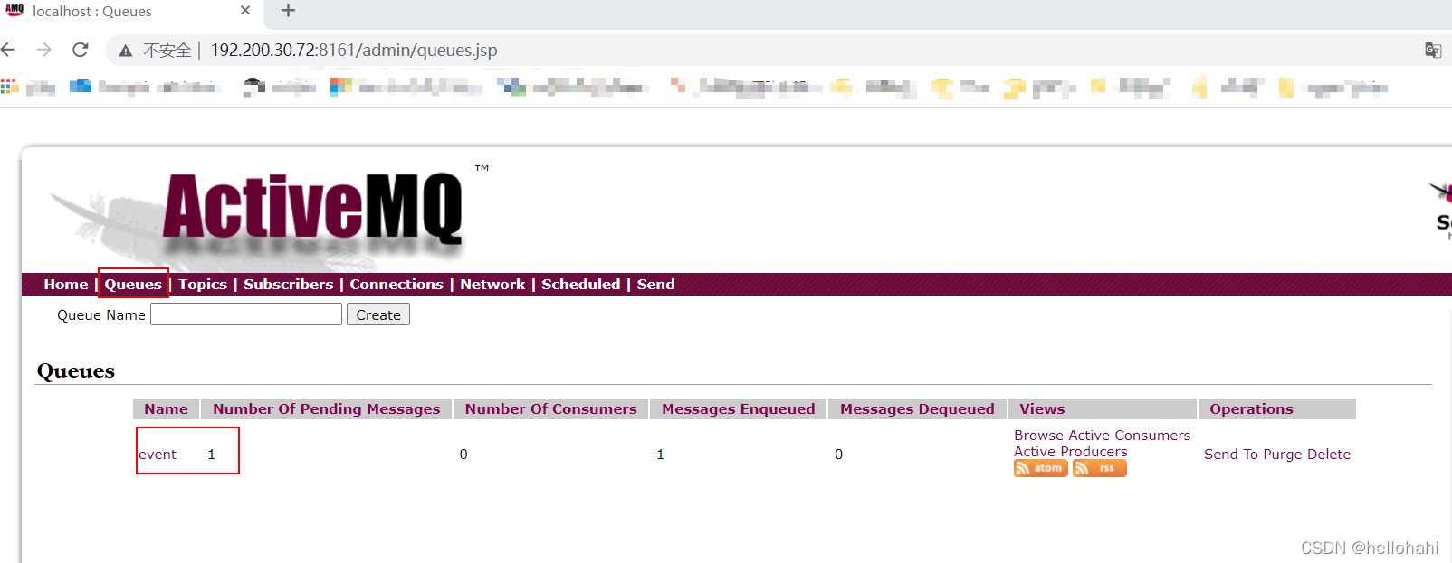
Task: Click Send To link for event
Action: [x=1231, y=455]
